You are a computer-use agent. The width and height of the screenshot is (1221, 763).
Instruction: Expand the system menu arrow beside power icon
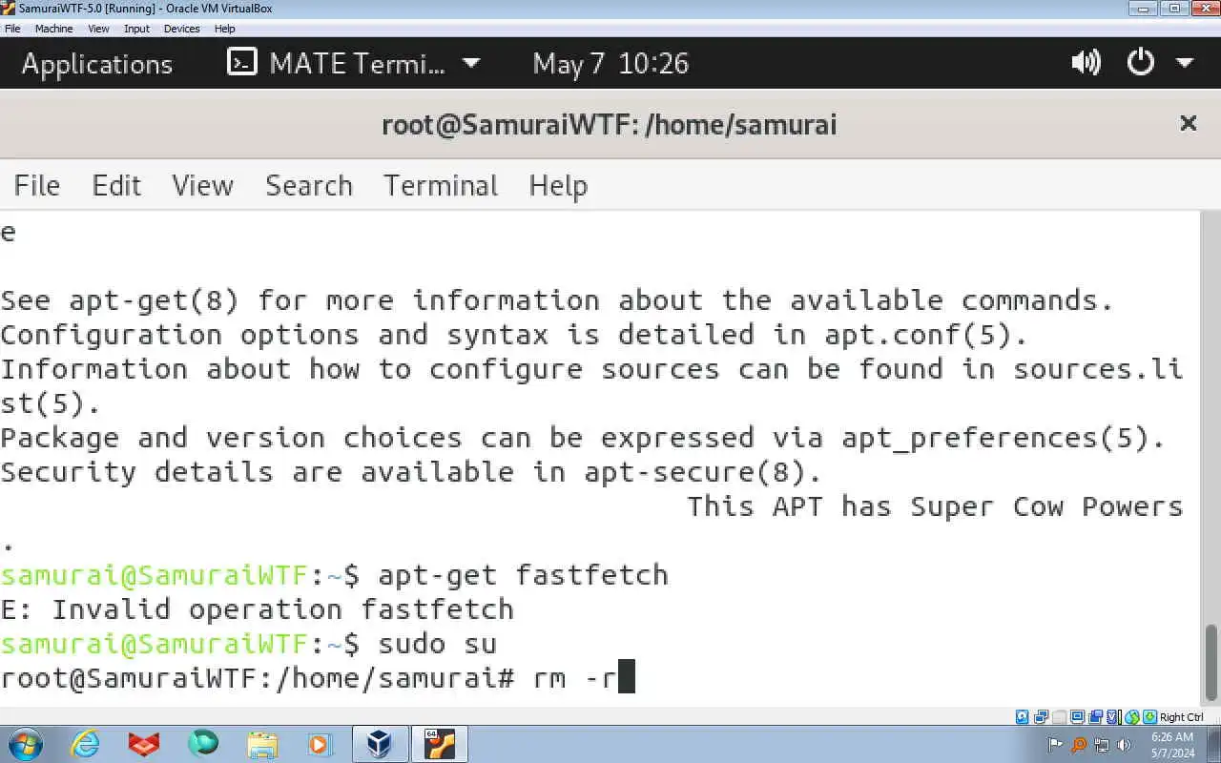[1185, 64]
